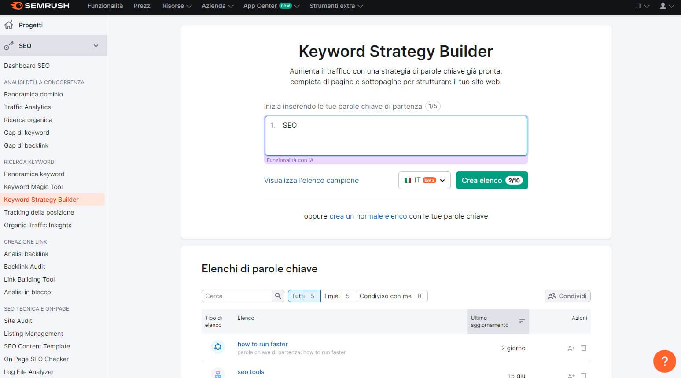
Task: Open Tracking della posizione
Action: point(39,212)
